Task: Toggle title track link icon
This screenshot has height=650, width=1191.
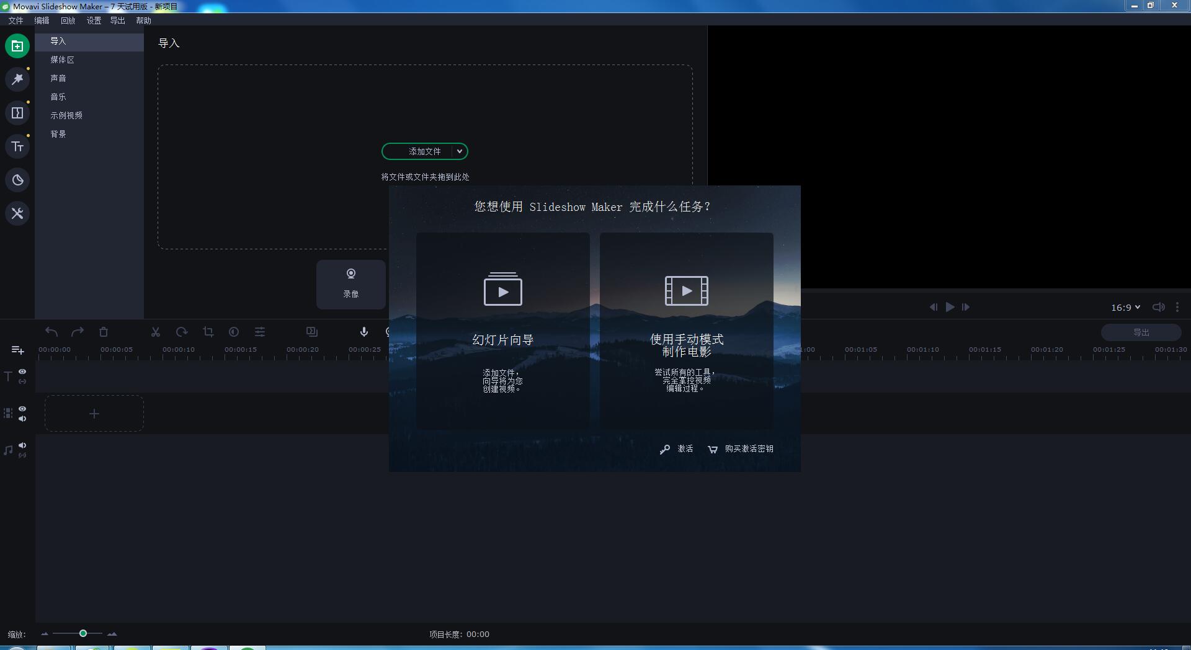Action: (x=22, y=381)
